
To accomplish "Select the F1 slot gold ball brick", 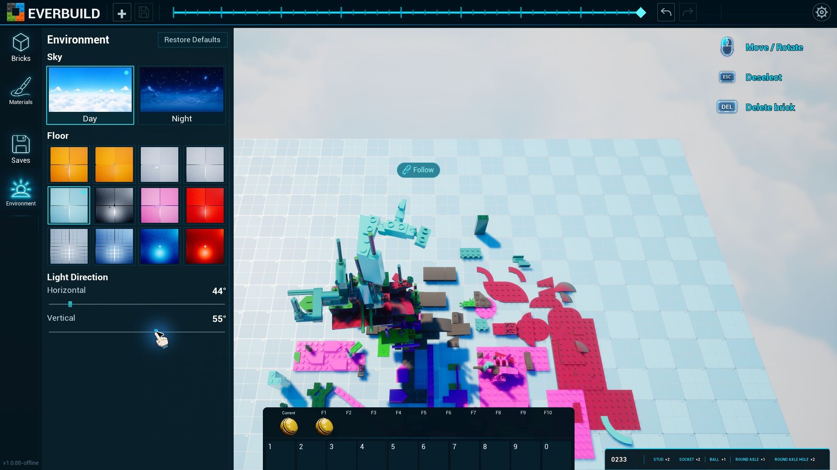I will pos(324,426).
